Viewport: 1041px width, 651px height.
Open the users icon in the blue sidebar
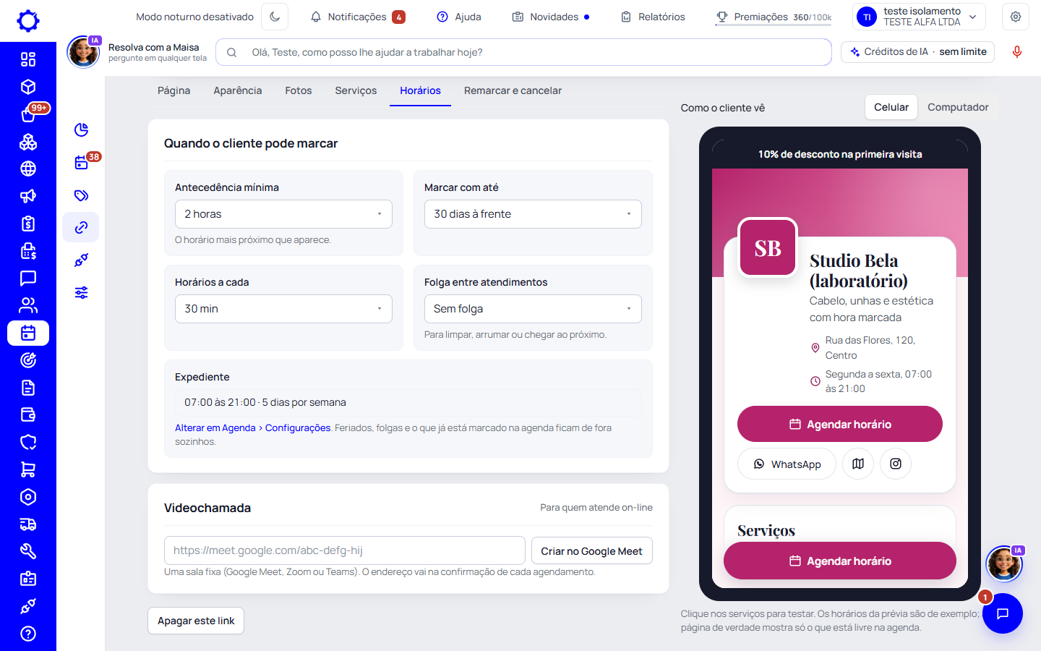tap(28, 305)
